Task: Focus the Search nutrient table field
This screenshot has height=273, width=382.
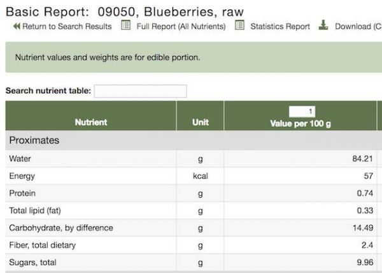Action: [140, 91]
